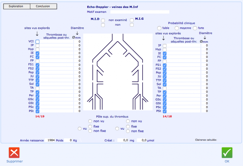Check the M.I.D Hyp checkbox

[37, 49]
